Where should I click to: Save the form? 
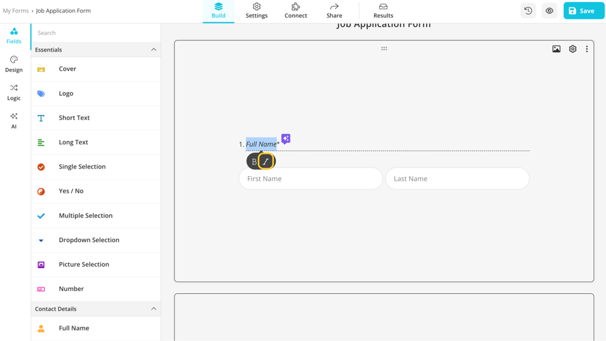pos(584,11)
